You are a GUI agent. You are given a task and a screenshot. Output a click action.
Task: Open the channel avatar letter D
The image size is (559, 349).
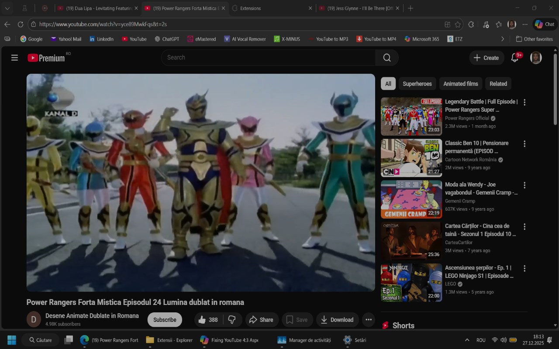[x=34, y=319]
